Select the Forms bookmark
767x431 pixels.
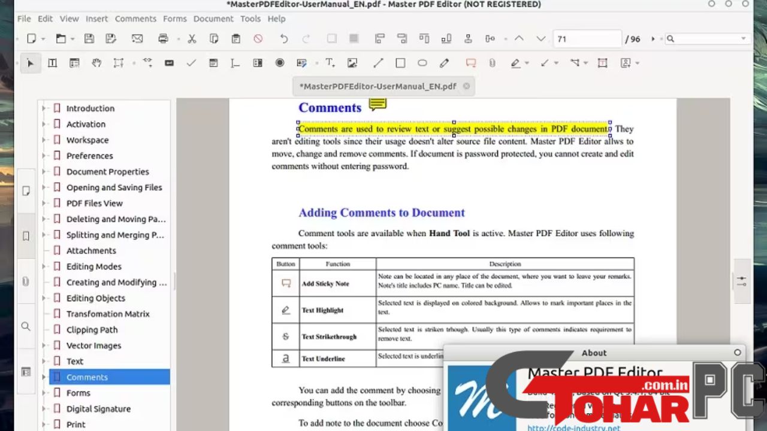(x=78, y=393)
